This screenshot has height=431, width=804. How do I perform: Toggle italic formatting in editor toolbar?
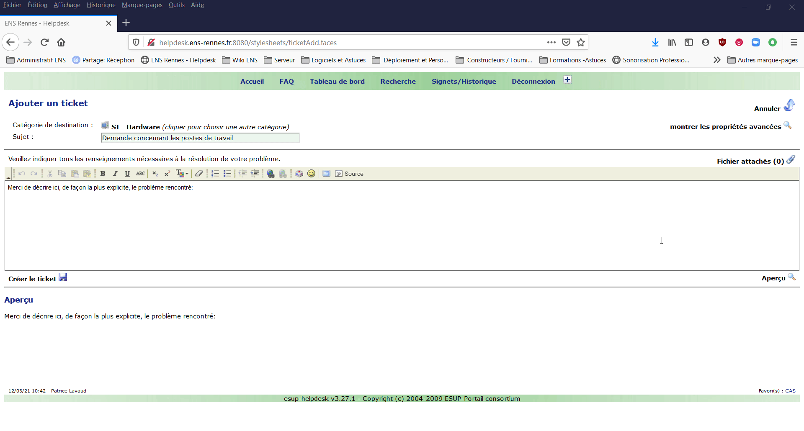(x=115, y=174)
